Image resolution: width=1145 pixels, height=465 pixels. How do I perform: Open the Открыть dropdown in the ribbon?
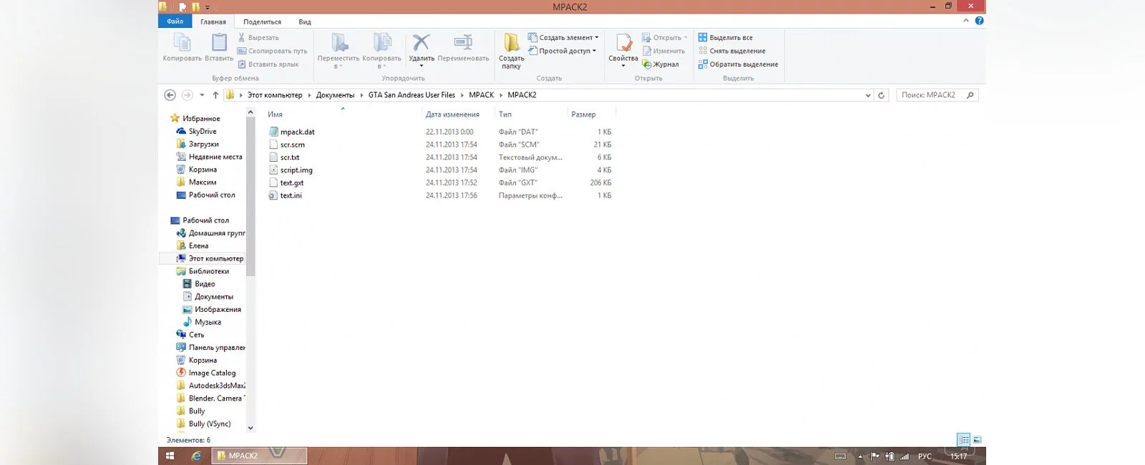(x=665, y=37)
